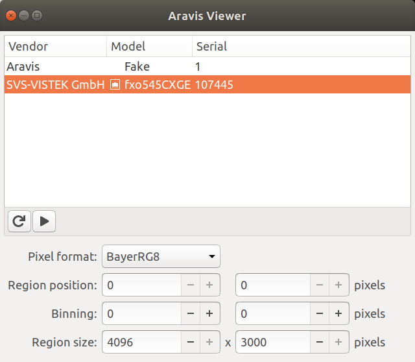Decrease Region size width 4096
Image resolution: width=415 pixels, height=362 pixels.
(x=191, y=342)
